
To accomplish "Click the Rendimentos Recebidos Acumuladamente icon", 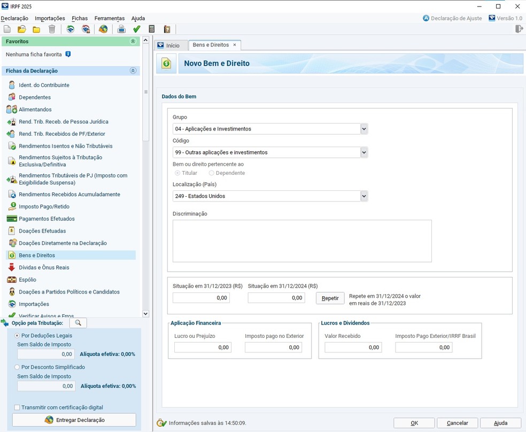I will [12, 194].
